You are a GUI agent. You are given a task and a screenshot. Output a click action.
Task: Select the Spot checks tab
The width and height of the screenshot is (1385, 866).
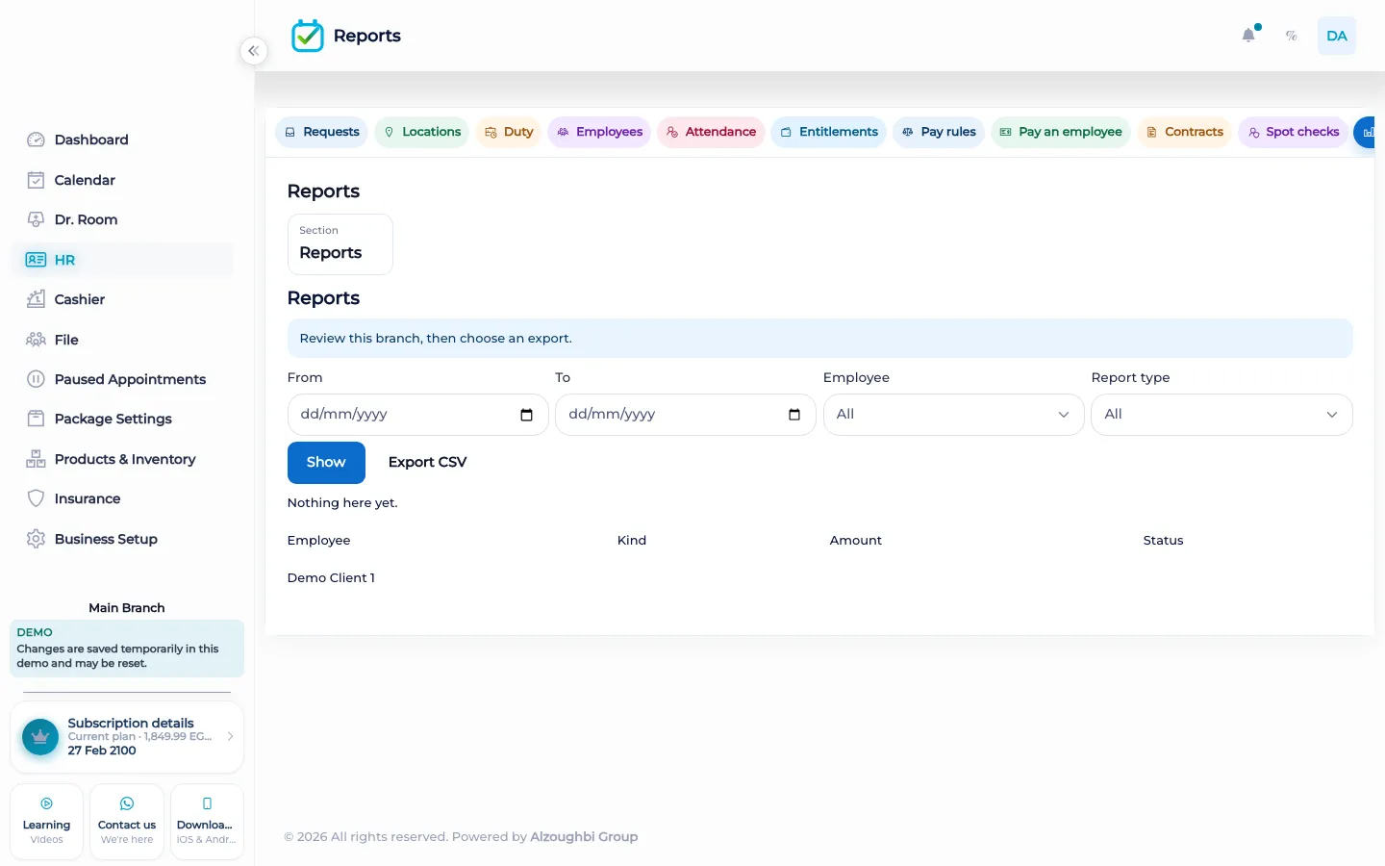pyautogui.click(x=1292, y=132)
